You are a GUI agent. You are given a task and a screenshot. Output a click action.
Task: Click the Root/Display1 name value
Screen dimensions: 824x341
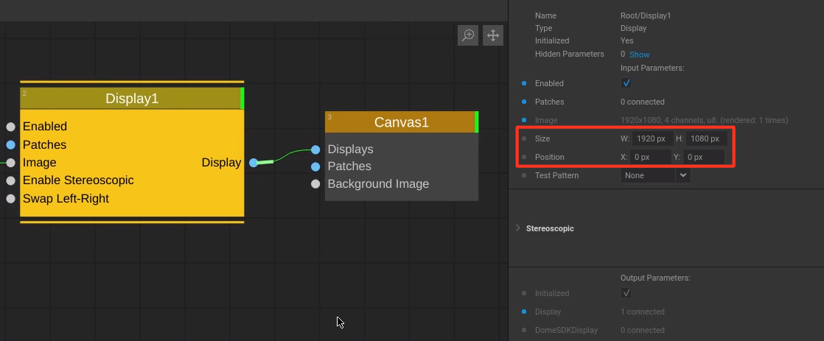(646, 15)
